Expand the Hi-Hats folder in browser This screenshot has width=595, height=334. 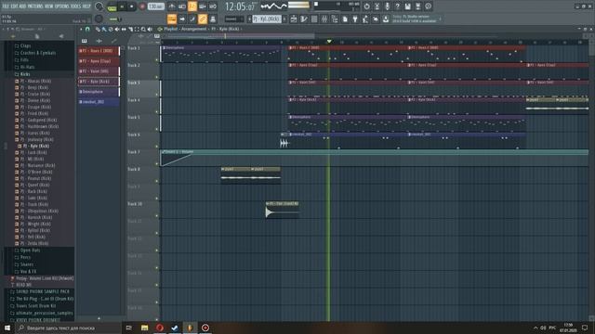click(x=27, y=67)
